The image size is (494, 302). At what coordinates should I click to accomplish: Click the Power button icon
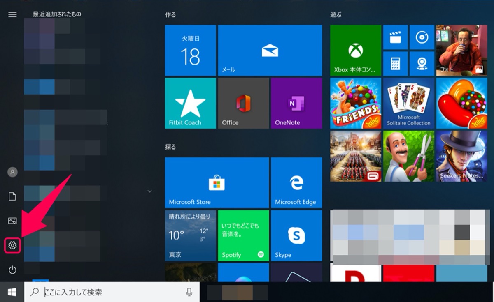point(12,270)
